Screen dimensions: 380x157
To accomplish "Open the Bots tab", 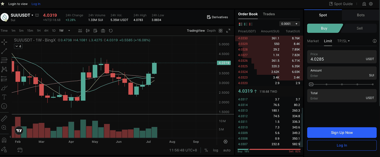I will point(361,15).
